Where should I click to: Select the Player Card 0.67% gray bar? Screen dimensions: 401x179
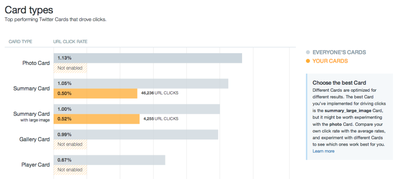[110, 160]
